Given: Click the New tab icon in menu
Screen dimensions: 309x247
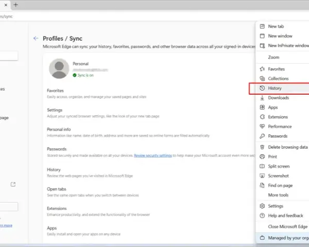Looking at the screenshot, I should click(x=262, y=26).
